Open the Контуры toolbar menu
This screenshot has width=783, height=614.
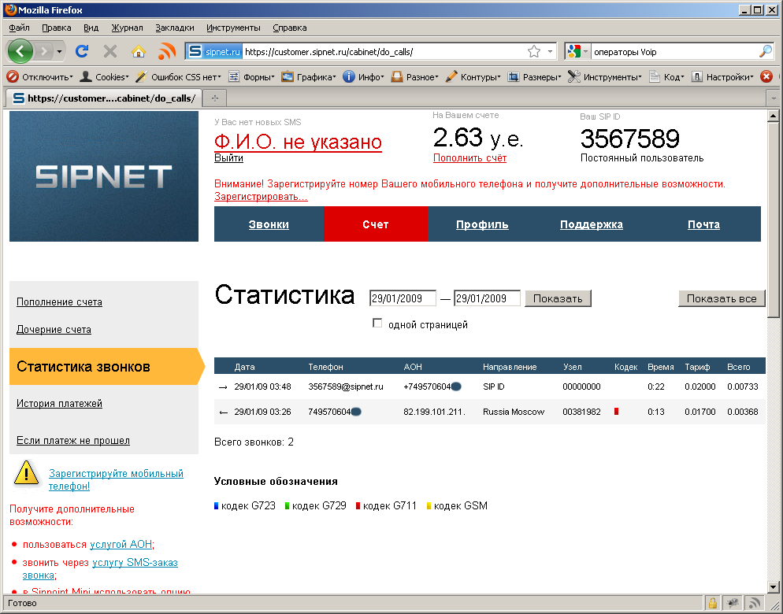click(473, 77)
